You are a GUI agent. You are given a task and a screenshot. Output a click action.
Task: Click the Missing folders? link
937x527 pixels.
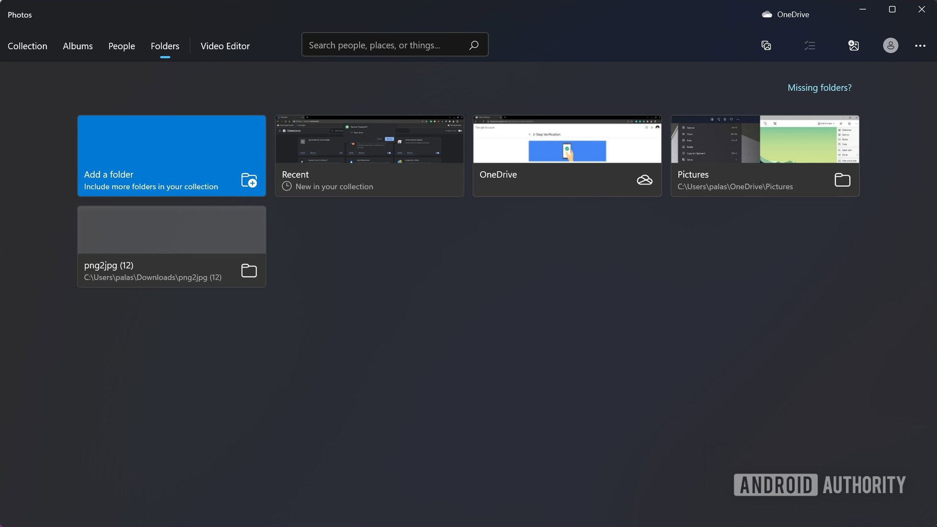pos(819,88)
